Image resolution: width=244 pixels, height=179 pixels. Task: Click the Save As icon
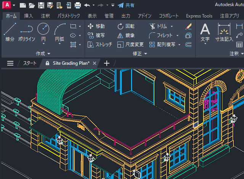50,5
